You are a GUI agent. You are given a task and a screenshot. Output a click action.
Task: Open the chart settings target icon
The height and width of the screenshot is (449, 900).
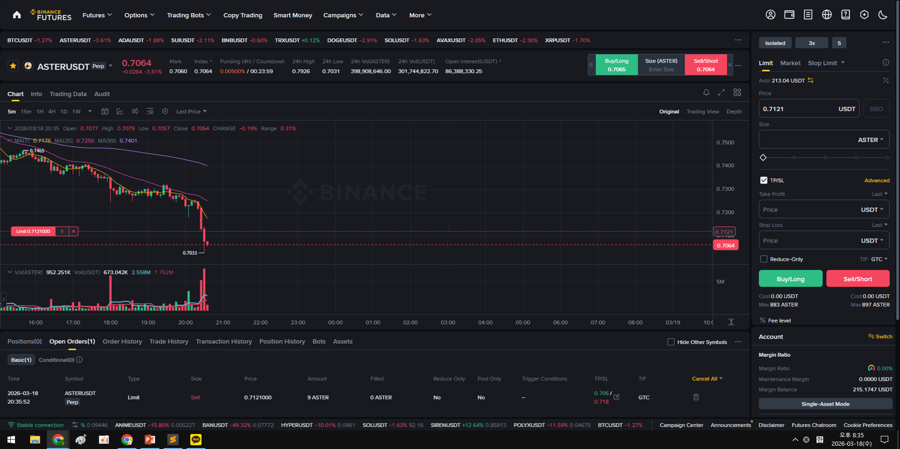click(x=165, y=111)
